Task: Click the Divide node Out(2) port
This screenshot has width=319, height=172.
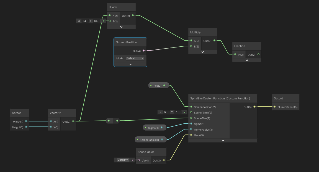Action: (x=133, y=15)
